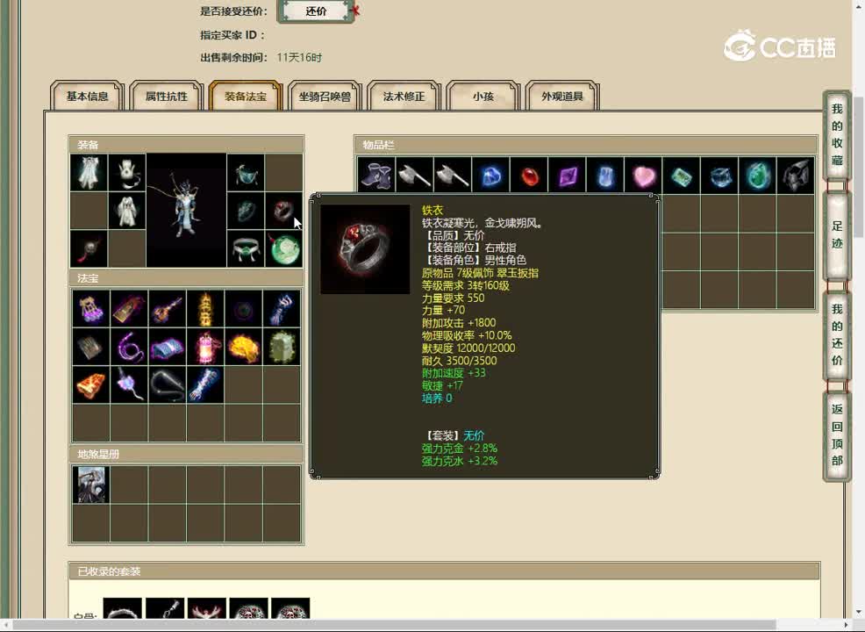
Task: Switch to the 基本信息 tab
Action: point(87,96)
